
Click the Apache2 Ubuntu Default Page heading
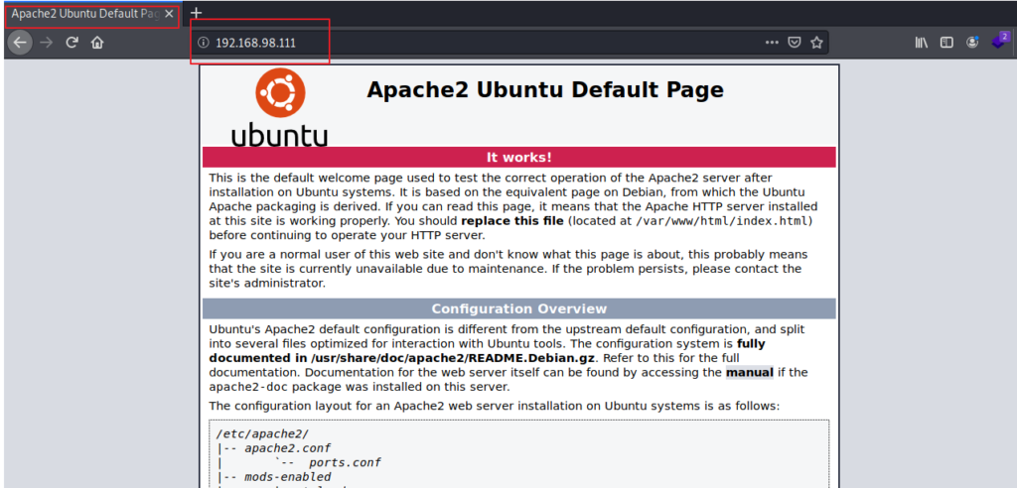click(x=545, y=89)
